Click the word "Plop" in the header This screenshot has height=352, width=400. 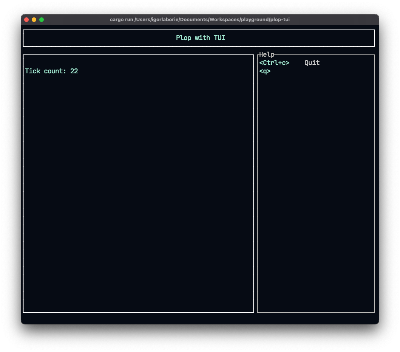click(x=184, y=38)
